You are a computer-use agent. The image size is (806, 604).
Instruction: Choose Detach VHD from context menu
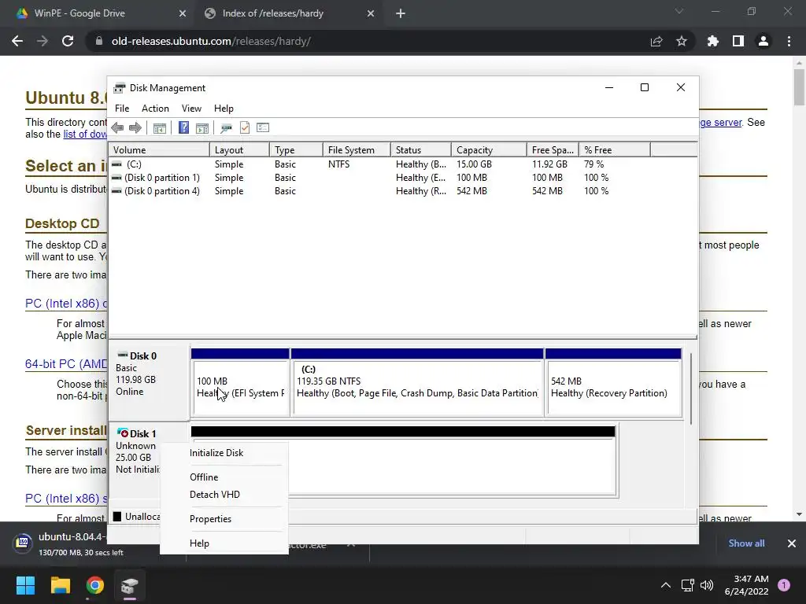224,495
